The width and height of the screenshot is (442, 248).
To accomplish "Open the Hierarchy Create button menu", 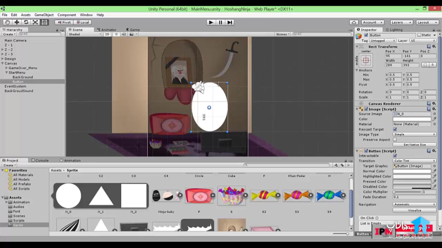I will coord(9,34).
